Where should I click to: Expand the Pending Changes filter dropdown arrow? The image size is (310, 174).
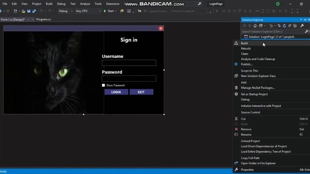(x=275, y=26)
